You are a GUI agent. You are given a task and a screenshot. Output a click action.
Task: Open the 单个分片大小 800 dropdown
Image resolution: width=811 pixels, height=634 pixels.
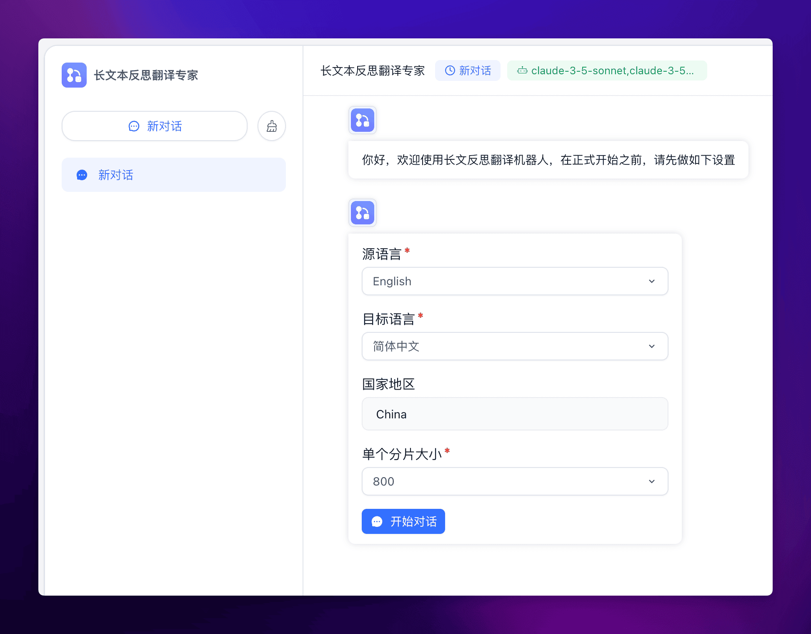click(x=514, y=481)
